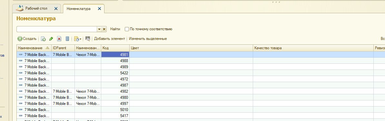The image size is (385, 121).
Task: Select code cell 4980
Action: tap(115, 98)
